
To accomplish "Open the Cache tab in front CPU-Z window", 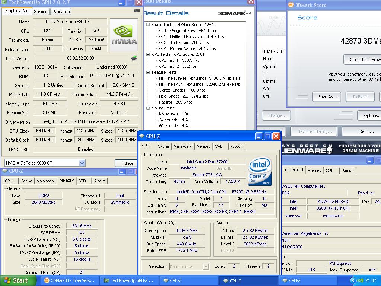I will [x=163, y=146].
